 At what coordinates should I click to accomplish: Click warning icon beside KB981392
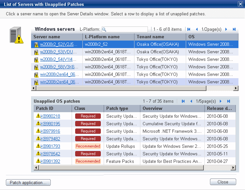click(38, 161)
